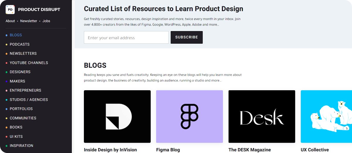Select the Inspiration sidebar item

point(21,146)
